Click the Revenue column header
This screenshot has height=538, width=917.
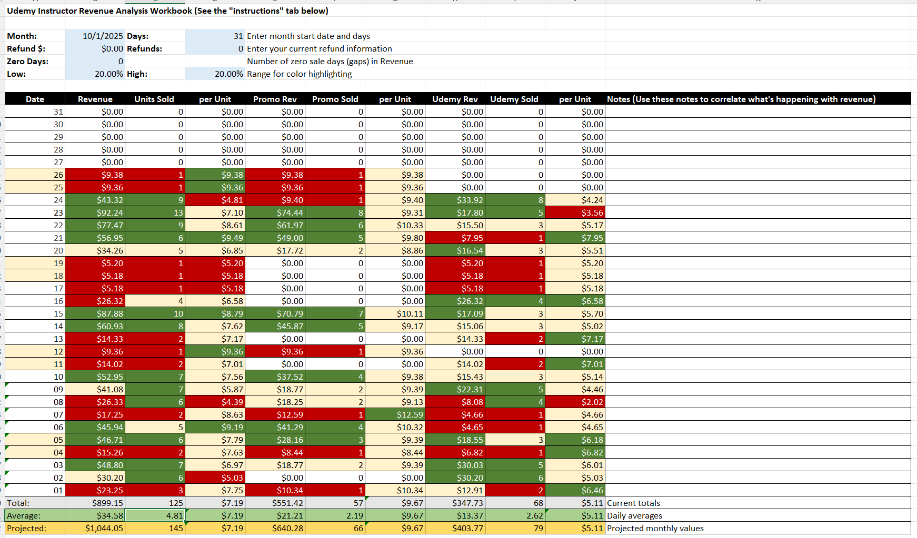point(95,99)
